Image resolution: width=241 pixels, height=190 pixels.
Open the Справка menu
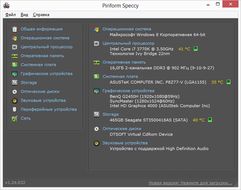tap(41, 15)
